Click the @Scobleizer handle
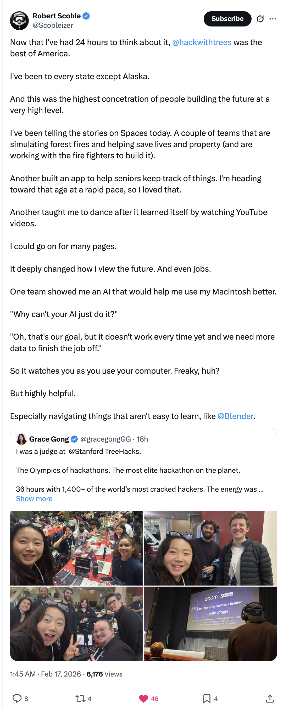 click(53, 25)
